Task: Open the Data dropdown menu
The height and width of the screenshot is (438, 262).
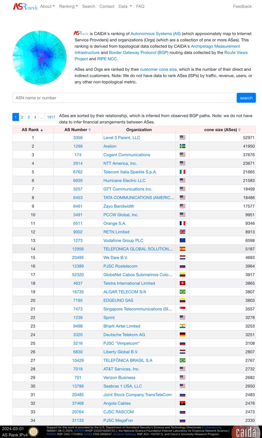Action: pyautogui.click(x=125, y=6)
